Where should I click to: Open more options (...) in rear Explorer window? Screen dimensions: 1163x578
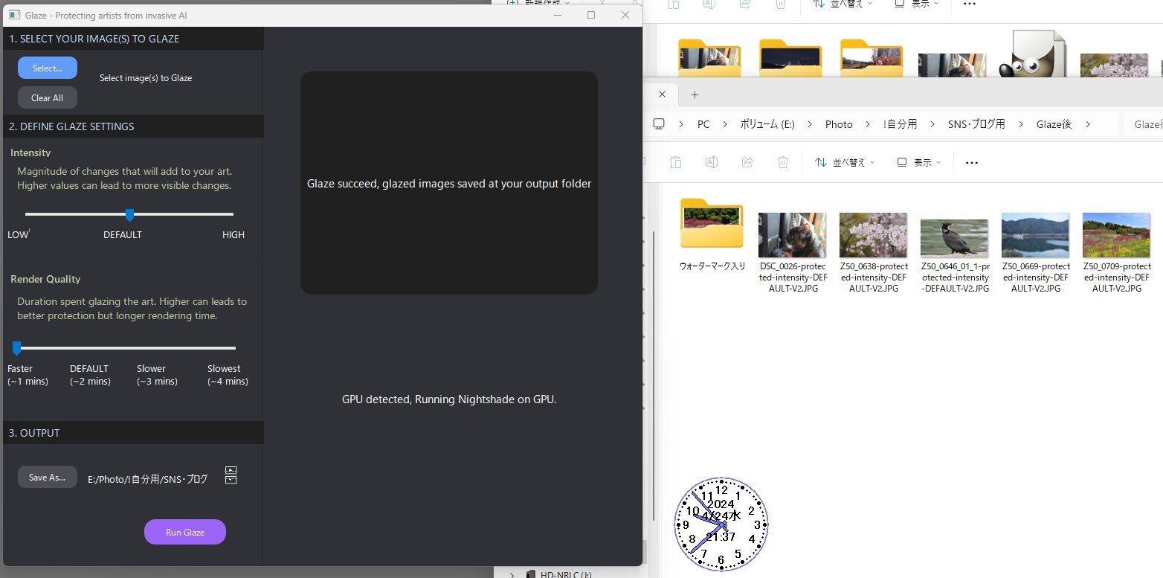point(969,4)
